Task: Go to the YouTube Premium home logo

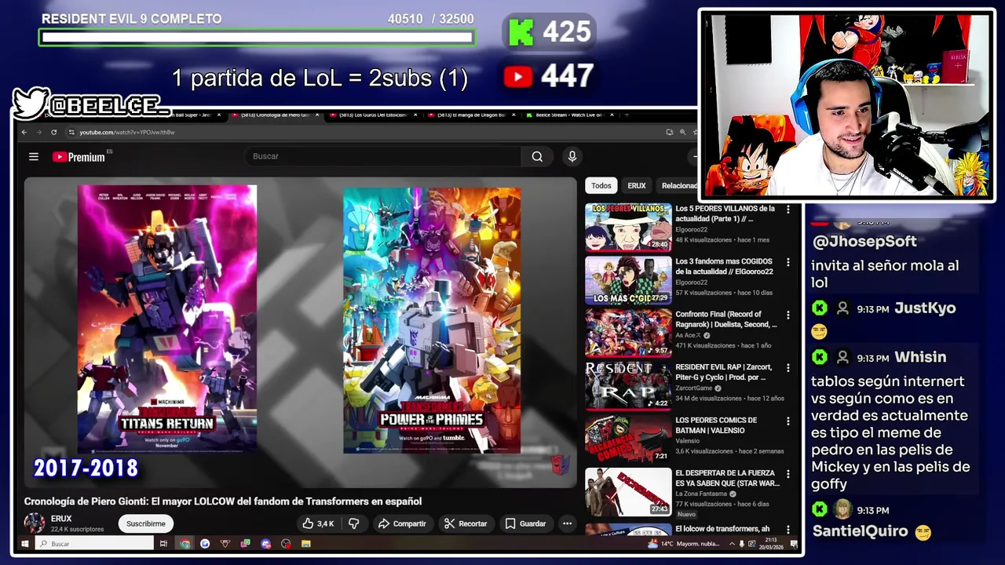Action: [x=79, y=157]
